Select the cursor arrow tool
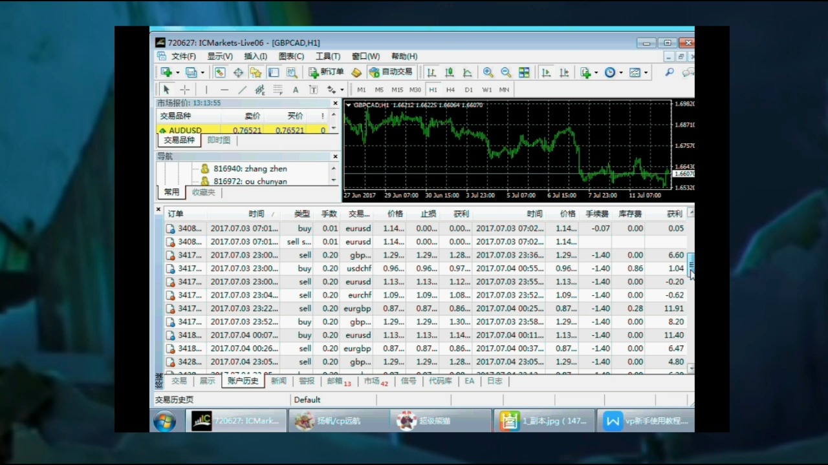The height and width of the screenshot is (465, 828). click(166, 90)
